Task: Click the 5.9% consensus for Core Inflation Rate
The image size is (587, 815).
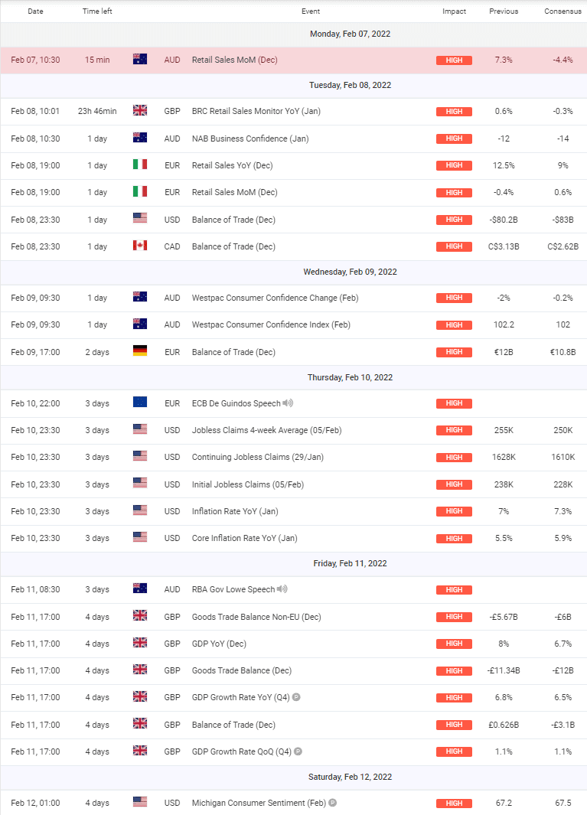Action: point(563,538)
